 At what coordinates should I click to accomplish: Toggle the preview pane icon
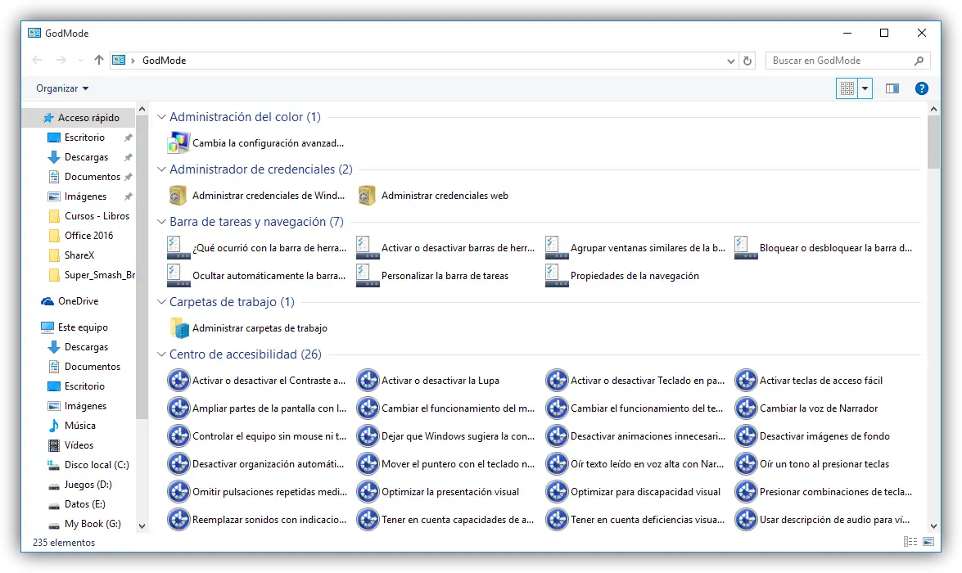click(x=892, y=88)
